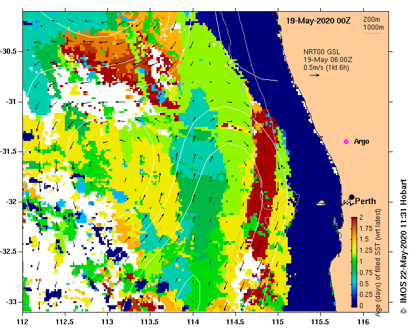Click the latitude axis label '-31.5'

(x=9, y=152)
